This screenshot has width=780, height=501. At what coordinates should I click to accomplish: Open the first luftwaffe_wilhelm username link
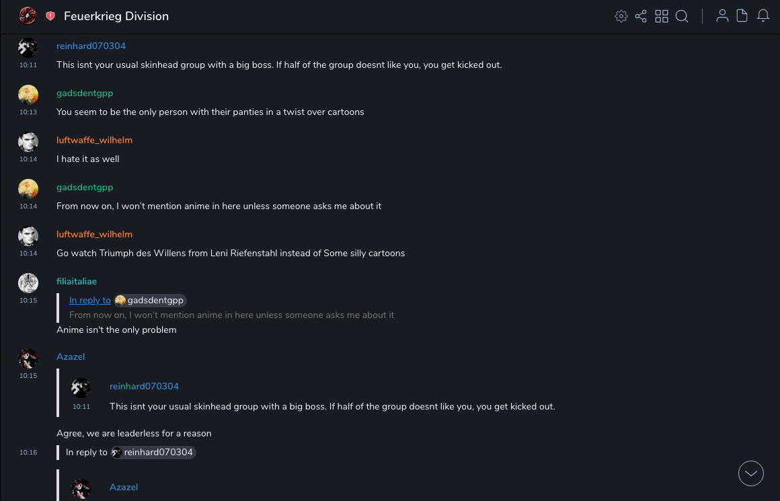tap(94, 141)
